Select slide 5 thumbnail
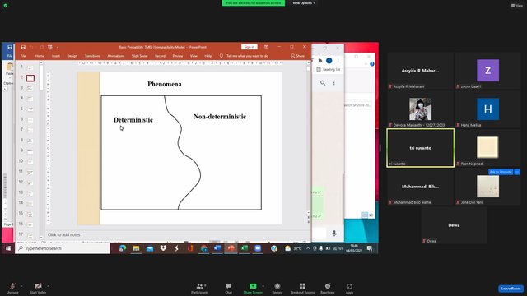 pos(30,109)
